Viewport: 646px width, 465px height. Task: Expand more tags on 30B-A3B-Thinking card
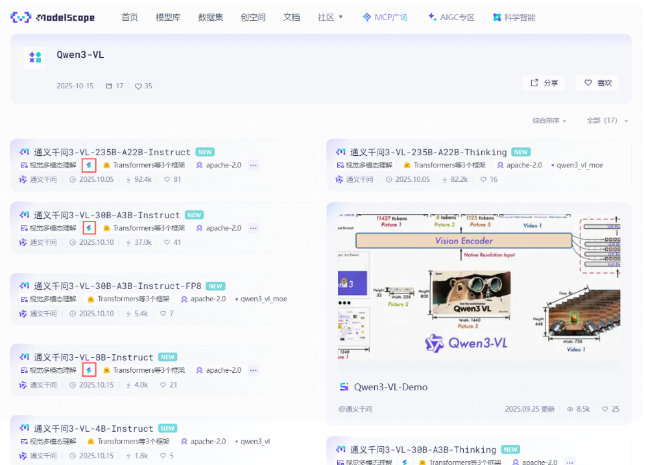pos(569,462)
